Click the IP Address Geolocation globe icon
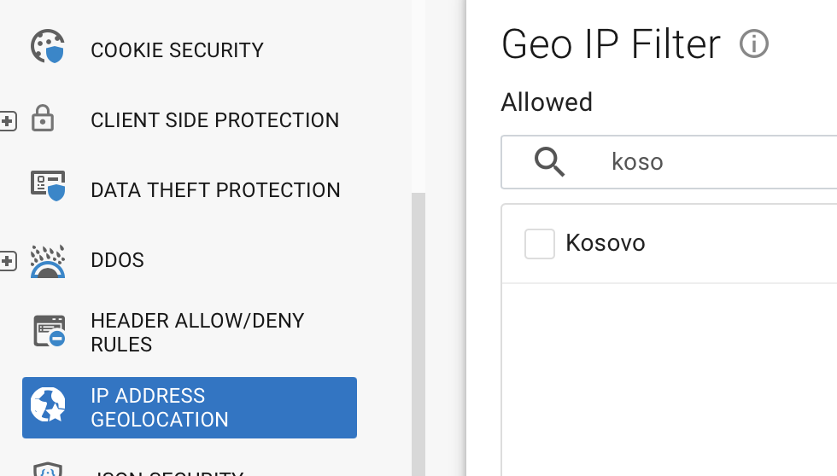This screenshot has height=476, width=837. [48, 404]
